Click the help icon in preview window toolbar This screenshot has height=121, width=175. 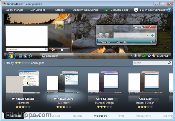(151, 42)
